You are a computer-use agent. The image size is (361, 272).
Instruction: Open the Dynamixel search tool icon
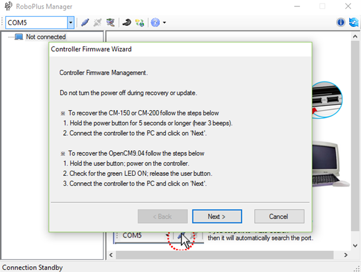tap(110, 23)
